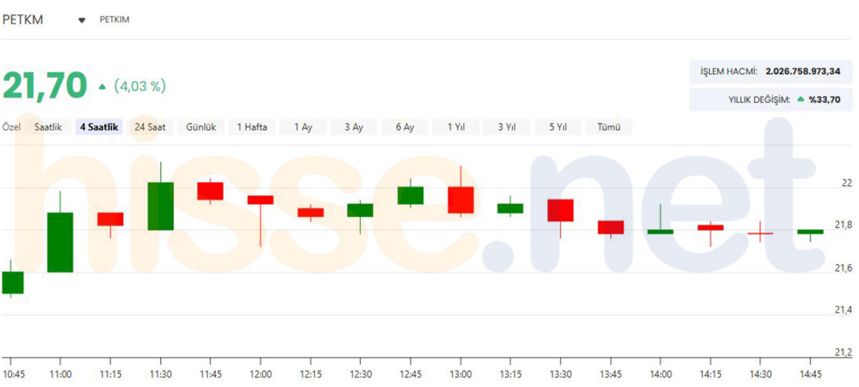This screenshot has height=387, width=859.
Task: Choose the 1 Hafta range button
Action: tap(252, 127)
